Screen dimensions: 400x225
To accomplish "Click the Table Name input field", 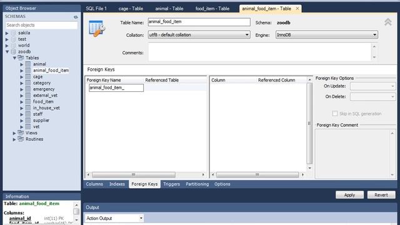I will (x=199, y=22).
